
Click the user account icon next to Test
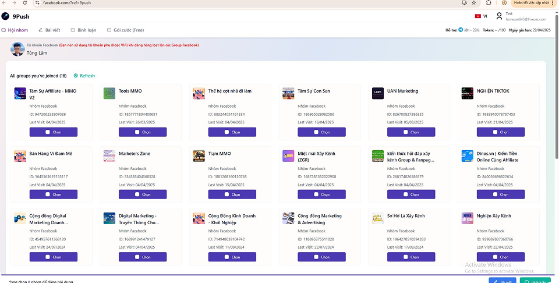[499, 16]
